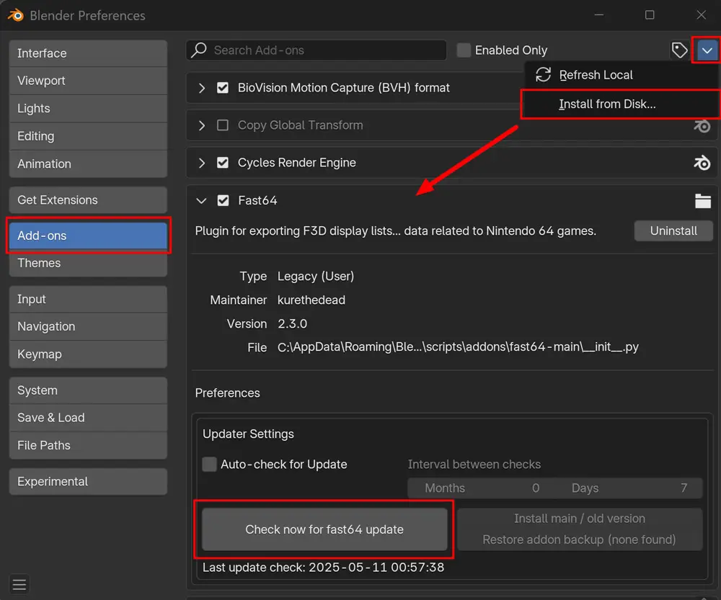Open the Keymap tab
Viewport: 721px width, 600px height.
click(88, 354)
